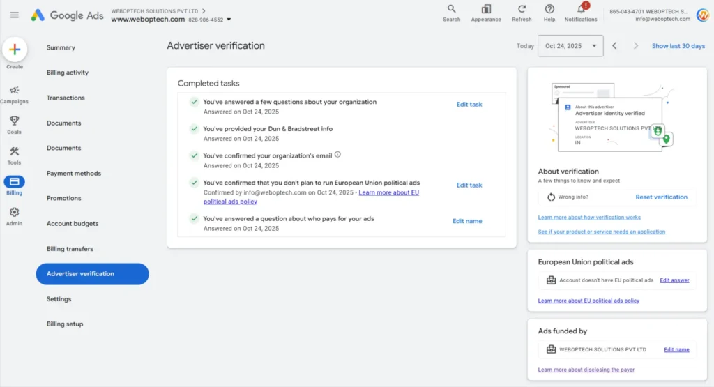714x387 pixels.
Task: Open the Tools wrench section
Action: coord(14,155)
